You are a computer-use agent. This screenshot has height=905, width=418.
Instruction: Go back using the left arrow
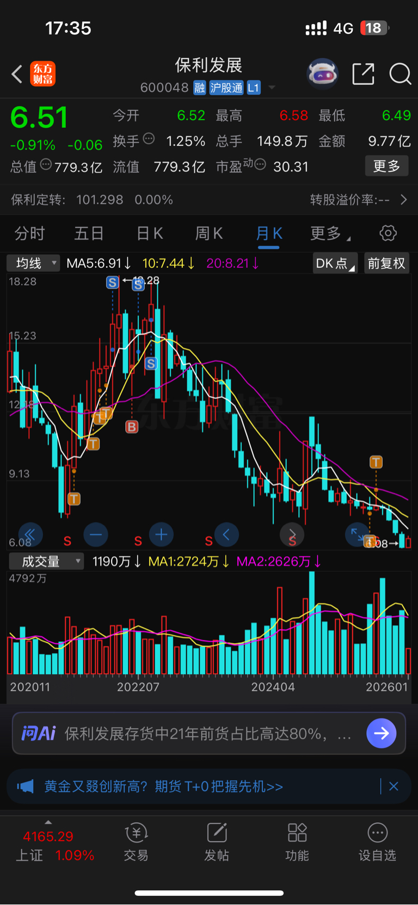pyautogui.click(x=17, y=74)
